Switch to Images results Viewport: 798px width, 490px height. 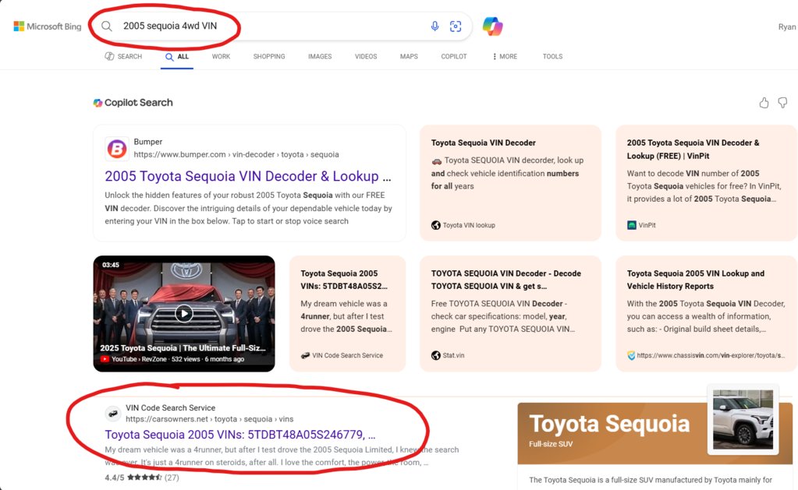point(320,56)
